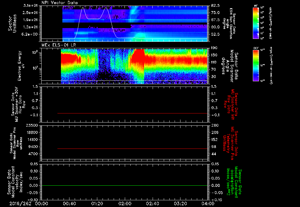The width and height of the screenshot is (300, 207).
Task: Click the 'MU Scanner +30V Raw Data' axis title
Action: [x=18, y=104]
